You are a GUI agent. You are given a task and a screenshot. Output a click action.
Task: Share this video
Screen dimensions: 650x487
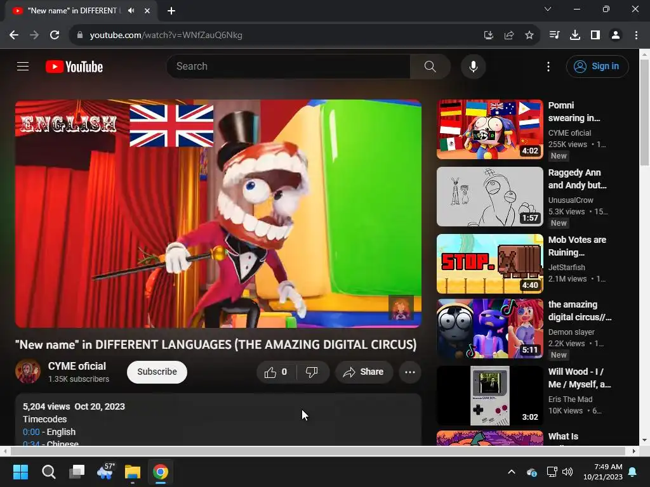point(364,372)
